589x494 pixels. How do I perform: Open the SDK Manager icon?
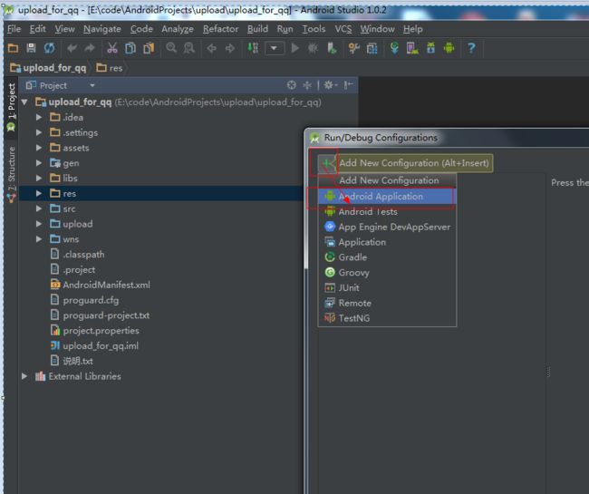(430, 48)
